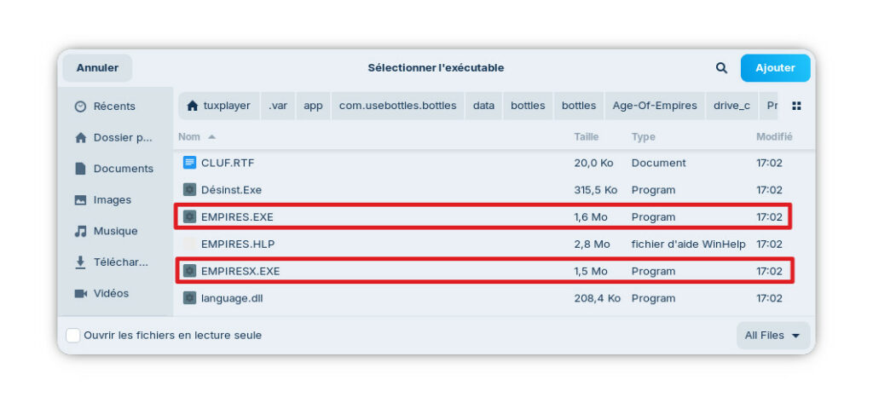Click the search magnifier icon
Image resolution: width=873 pixels, height=420 pixels.
point(721,68)
